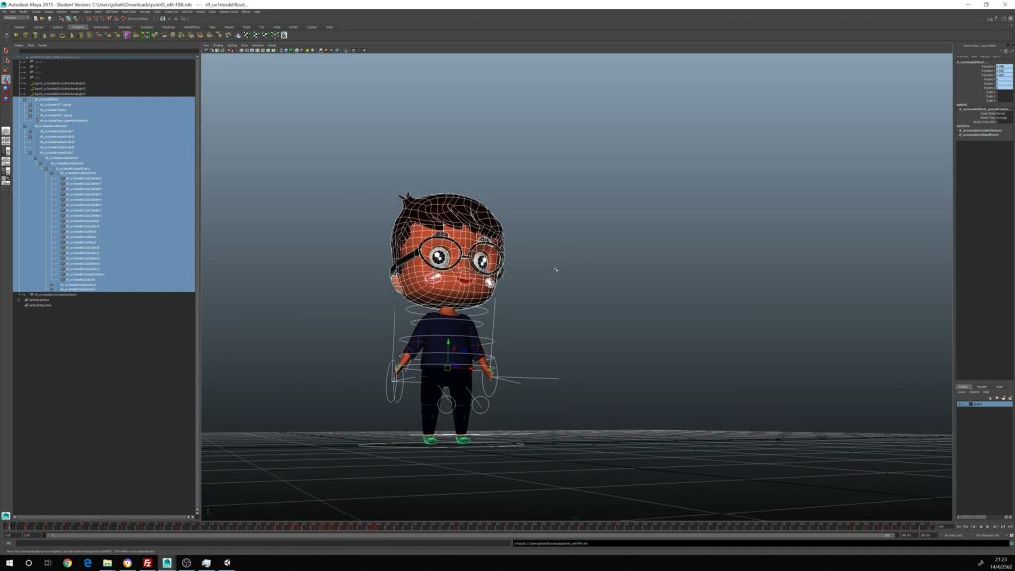Click the purple shelf icon on the Polygons shelf
Screen dimensions: 1015x571
pyautogui.click(x=127, y=35)
